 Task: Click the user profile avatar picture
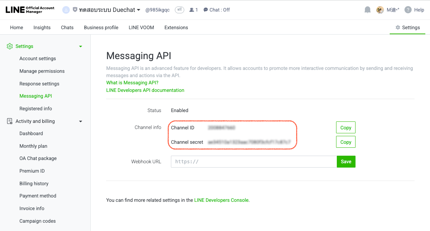pyautogui.click(x=380, y=10)
